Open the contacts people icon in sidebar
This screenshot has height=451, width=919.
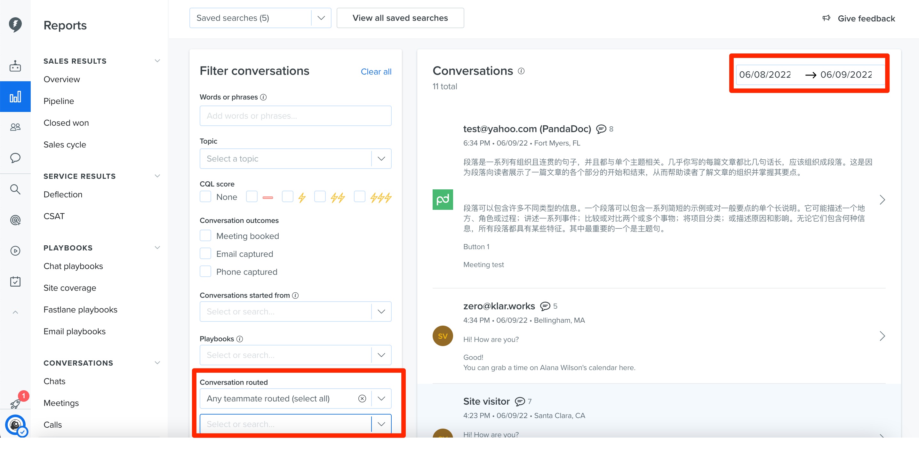pyautogui.click(x=15, y=127)
